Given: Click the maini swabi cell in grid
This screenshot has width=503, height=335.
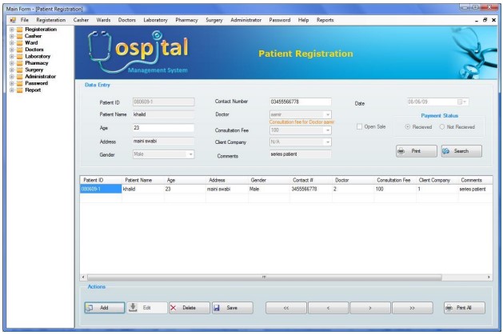Looking at the screenshot, I should [227, 189].
